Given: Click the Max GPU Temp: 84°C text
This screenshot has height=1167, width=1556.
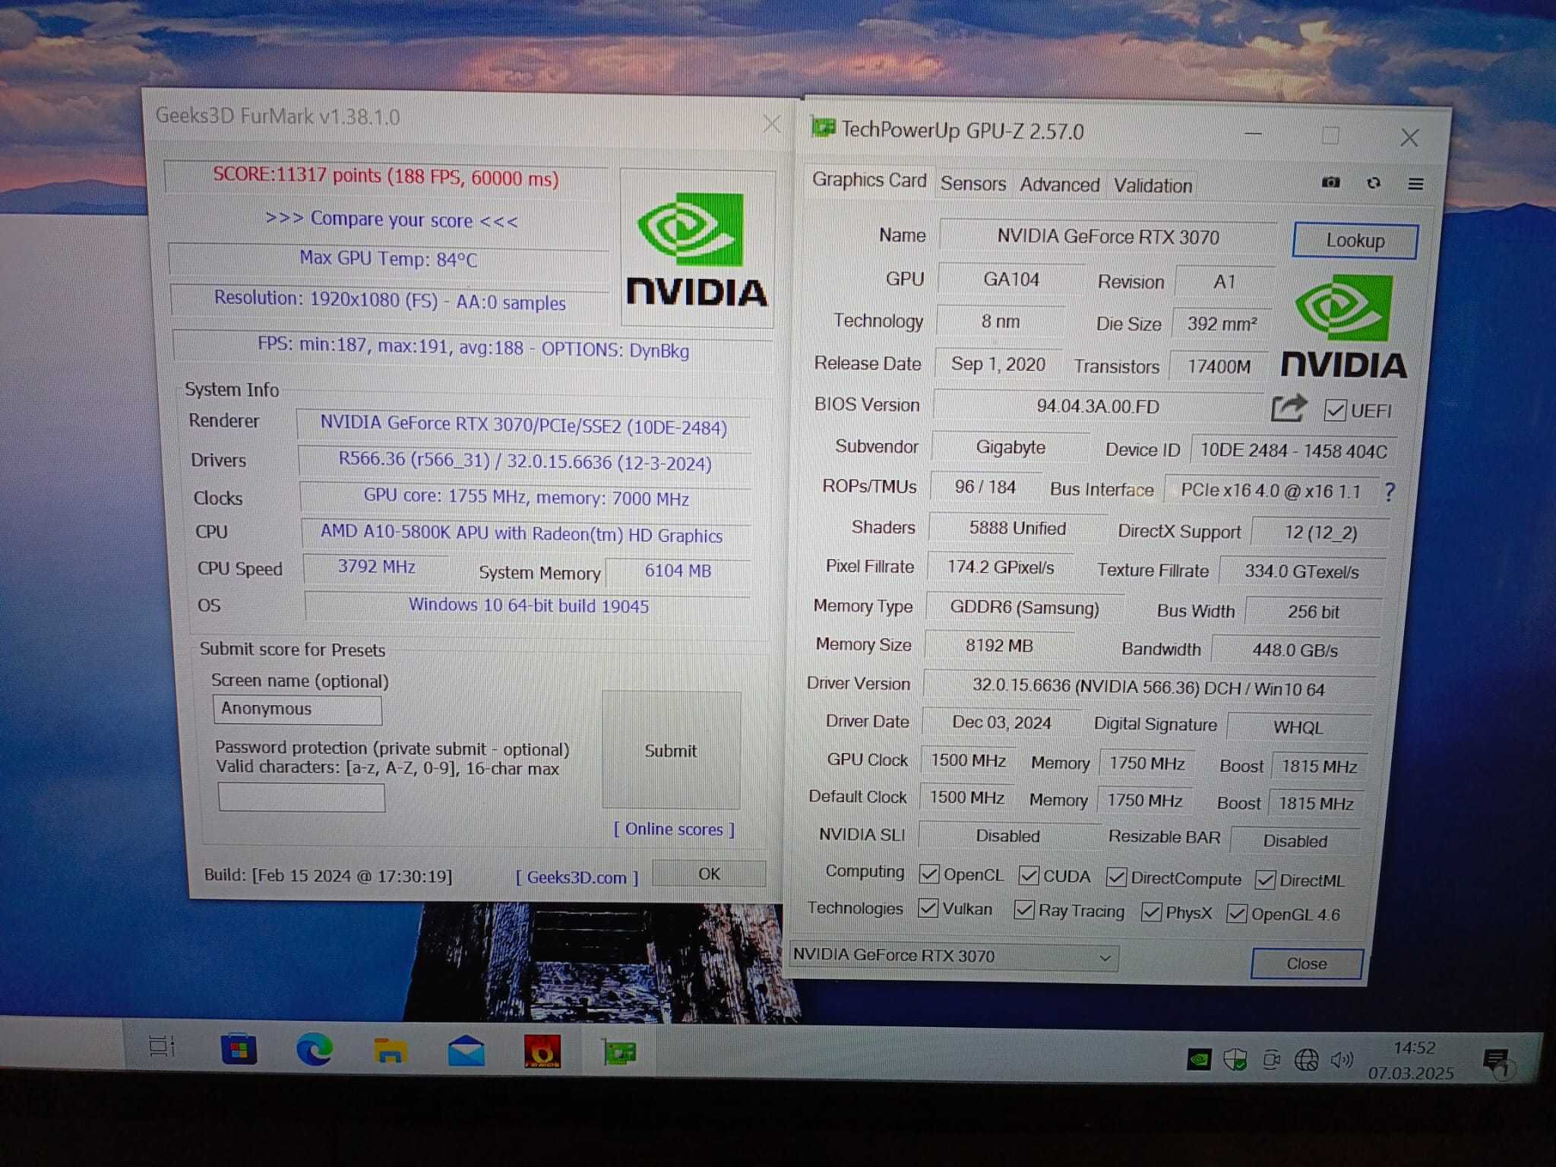Looking at the screenshot, I should pos(388,259).
